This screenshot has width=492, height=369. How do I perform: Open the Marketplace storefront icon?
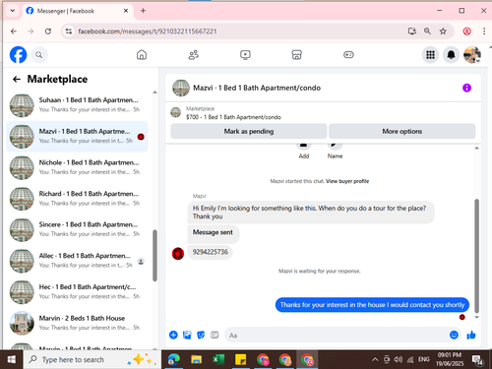tap(296, 55)
